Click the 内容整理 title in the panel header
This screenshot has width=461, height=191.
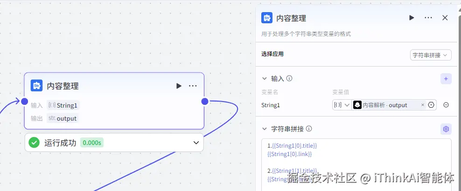click(x=291, y=18)
